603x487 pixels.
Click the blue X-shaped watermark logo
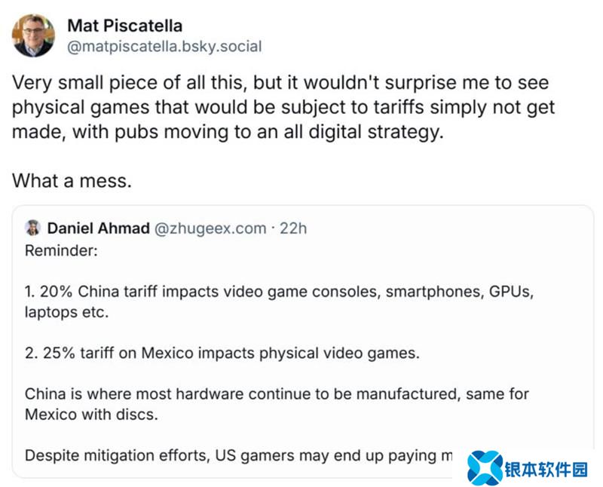click(x=485, y=467)
